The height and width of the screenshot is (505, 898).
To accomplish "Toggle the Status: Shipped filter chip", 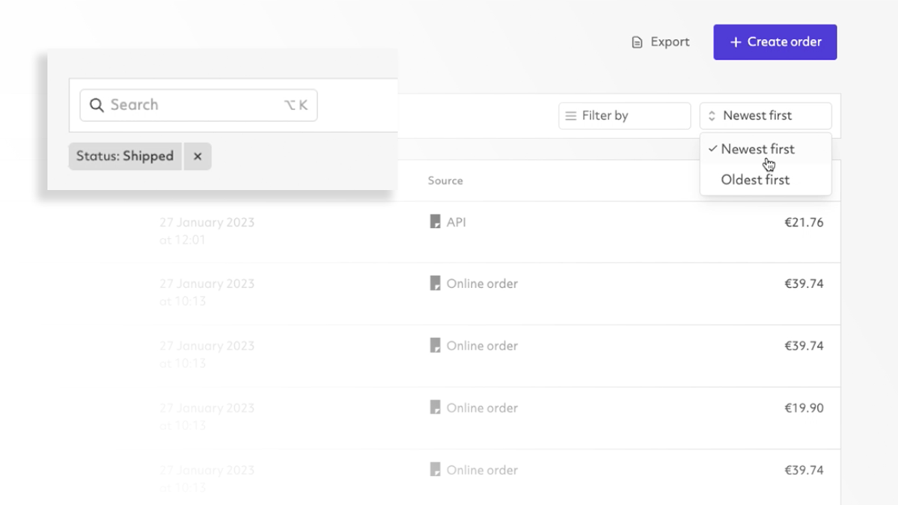I will (124, 156).
